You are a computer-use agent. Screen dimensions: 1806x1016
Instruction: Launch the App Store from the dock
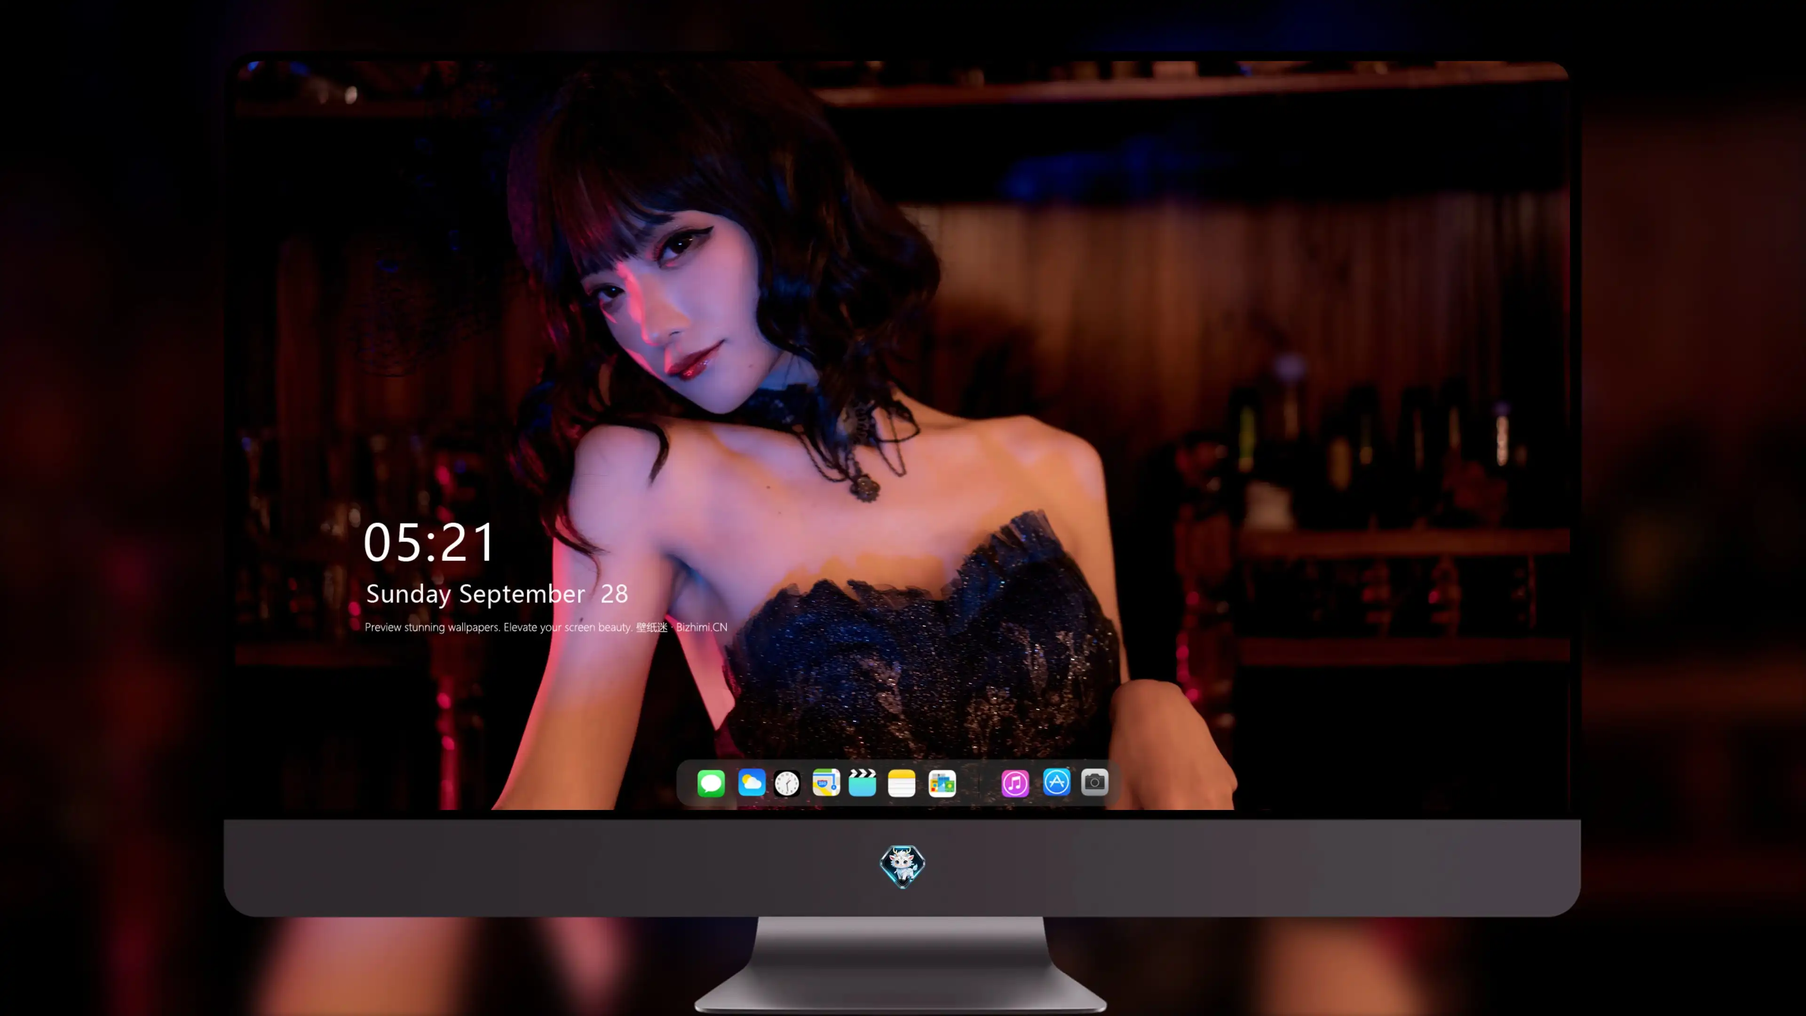1056,782
